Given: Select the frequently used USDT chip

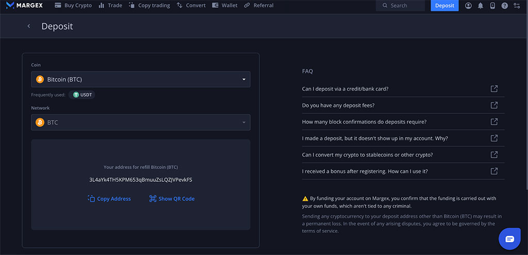Looking at the screenshot, I should coord(82,95).
